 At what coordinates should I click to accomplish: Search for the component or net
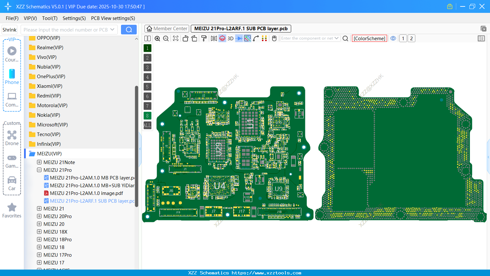coord(345,38)
